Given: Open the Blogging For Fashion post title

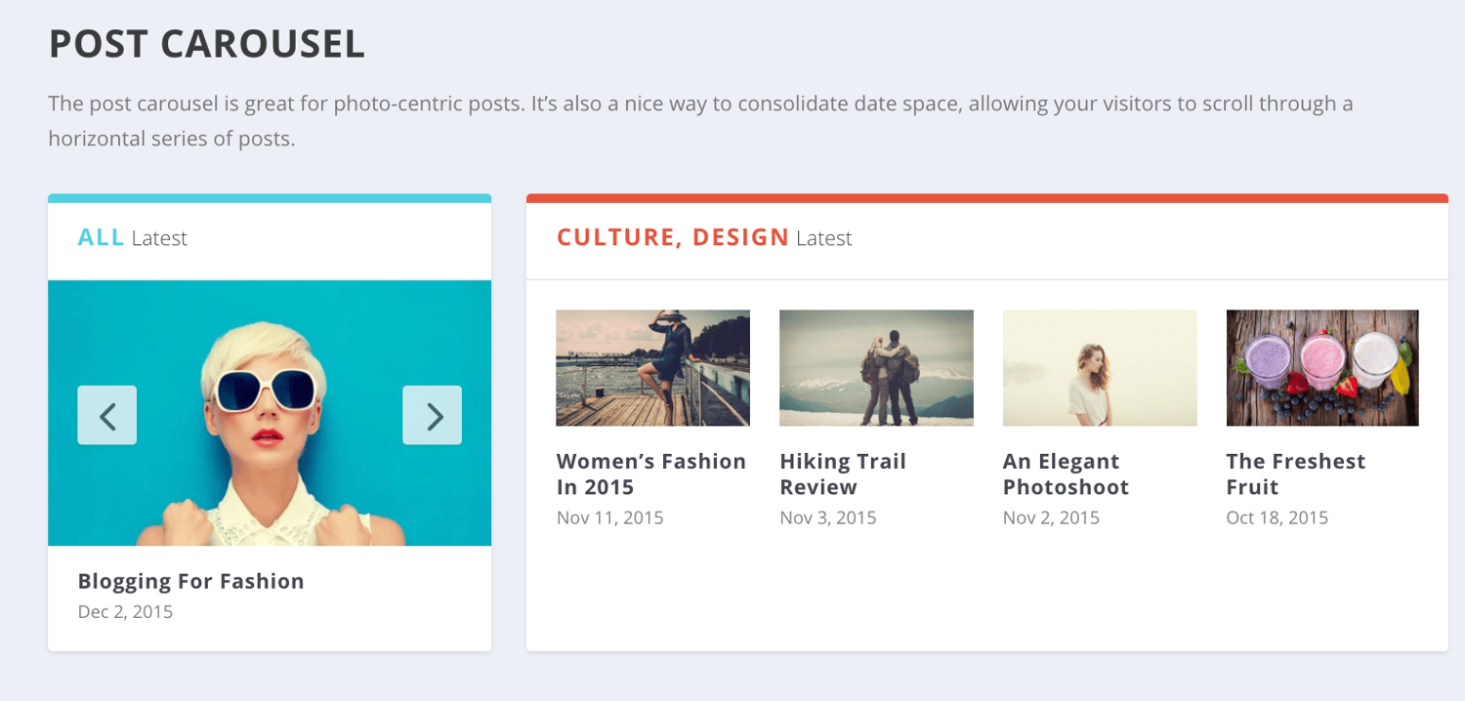Looking at the screenshot, I should pyautogui.click(x=190, y=581).
